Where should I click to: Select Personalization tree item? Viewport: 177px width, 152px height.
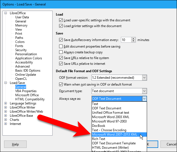coord(26,54)
